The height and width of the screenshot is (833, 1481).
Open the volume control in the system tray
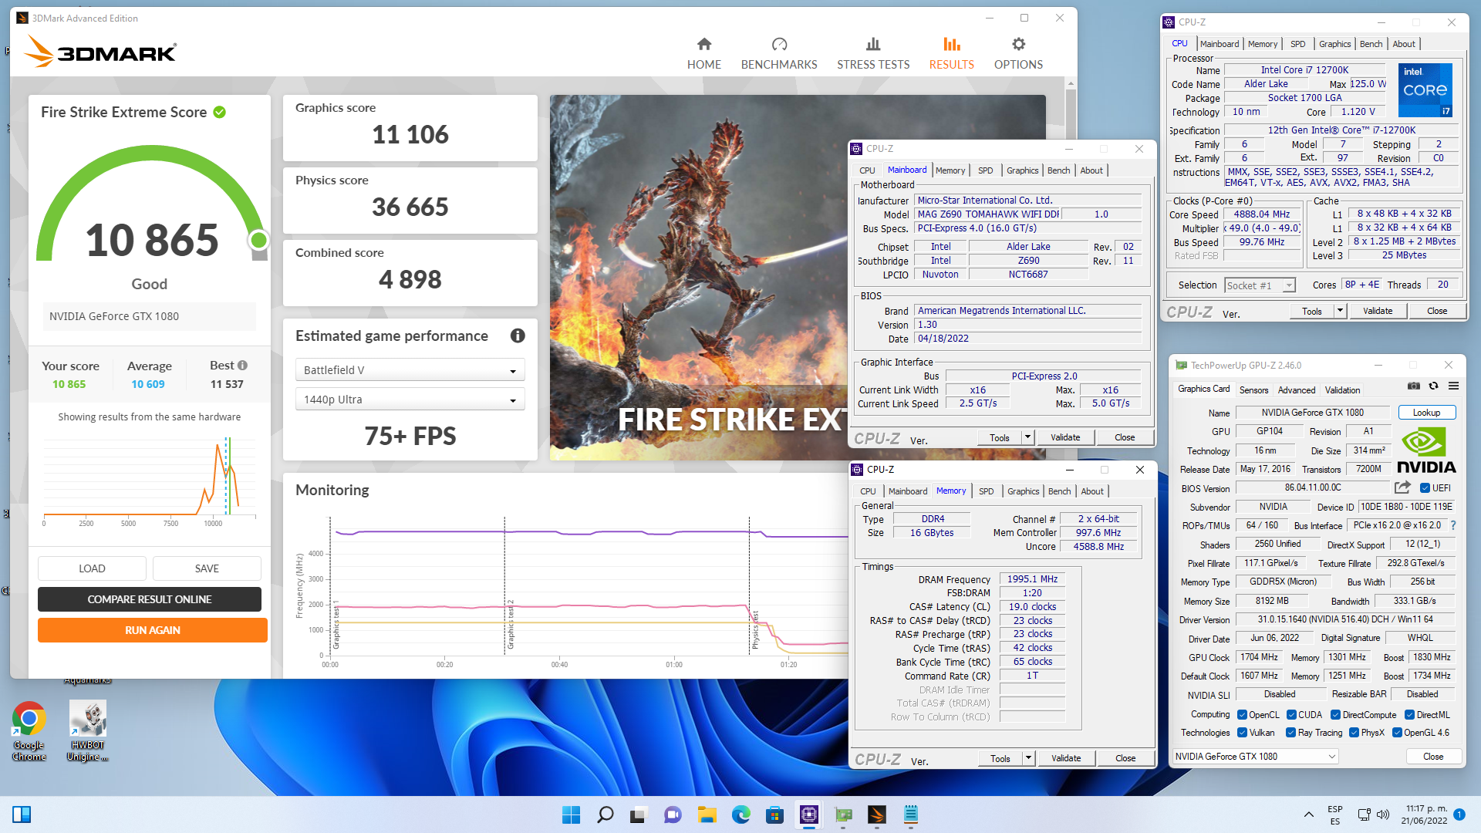point(1382,814)
